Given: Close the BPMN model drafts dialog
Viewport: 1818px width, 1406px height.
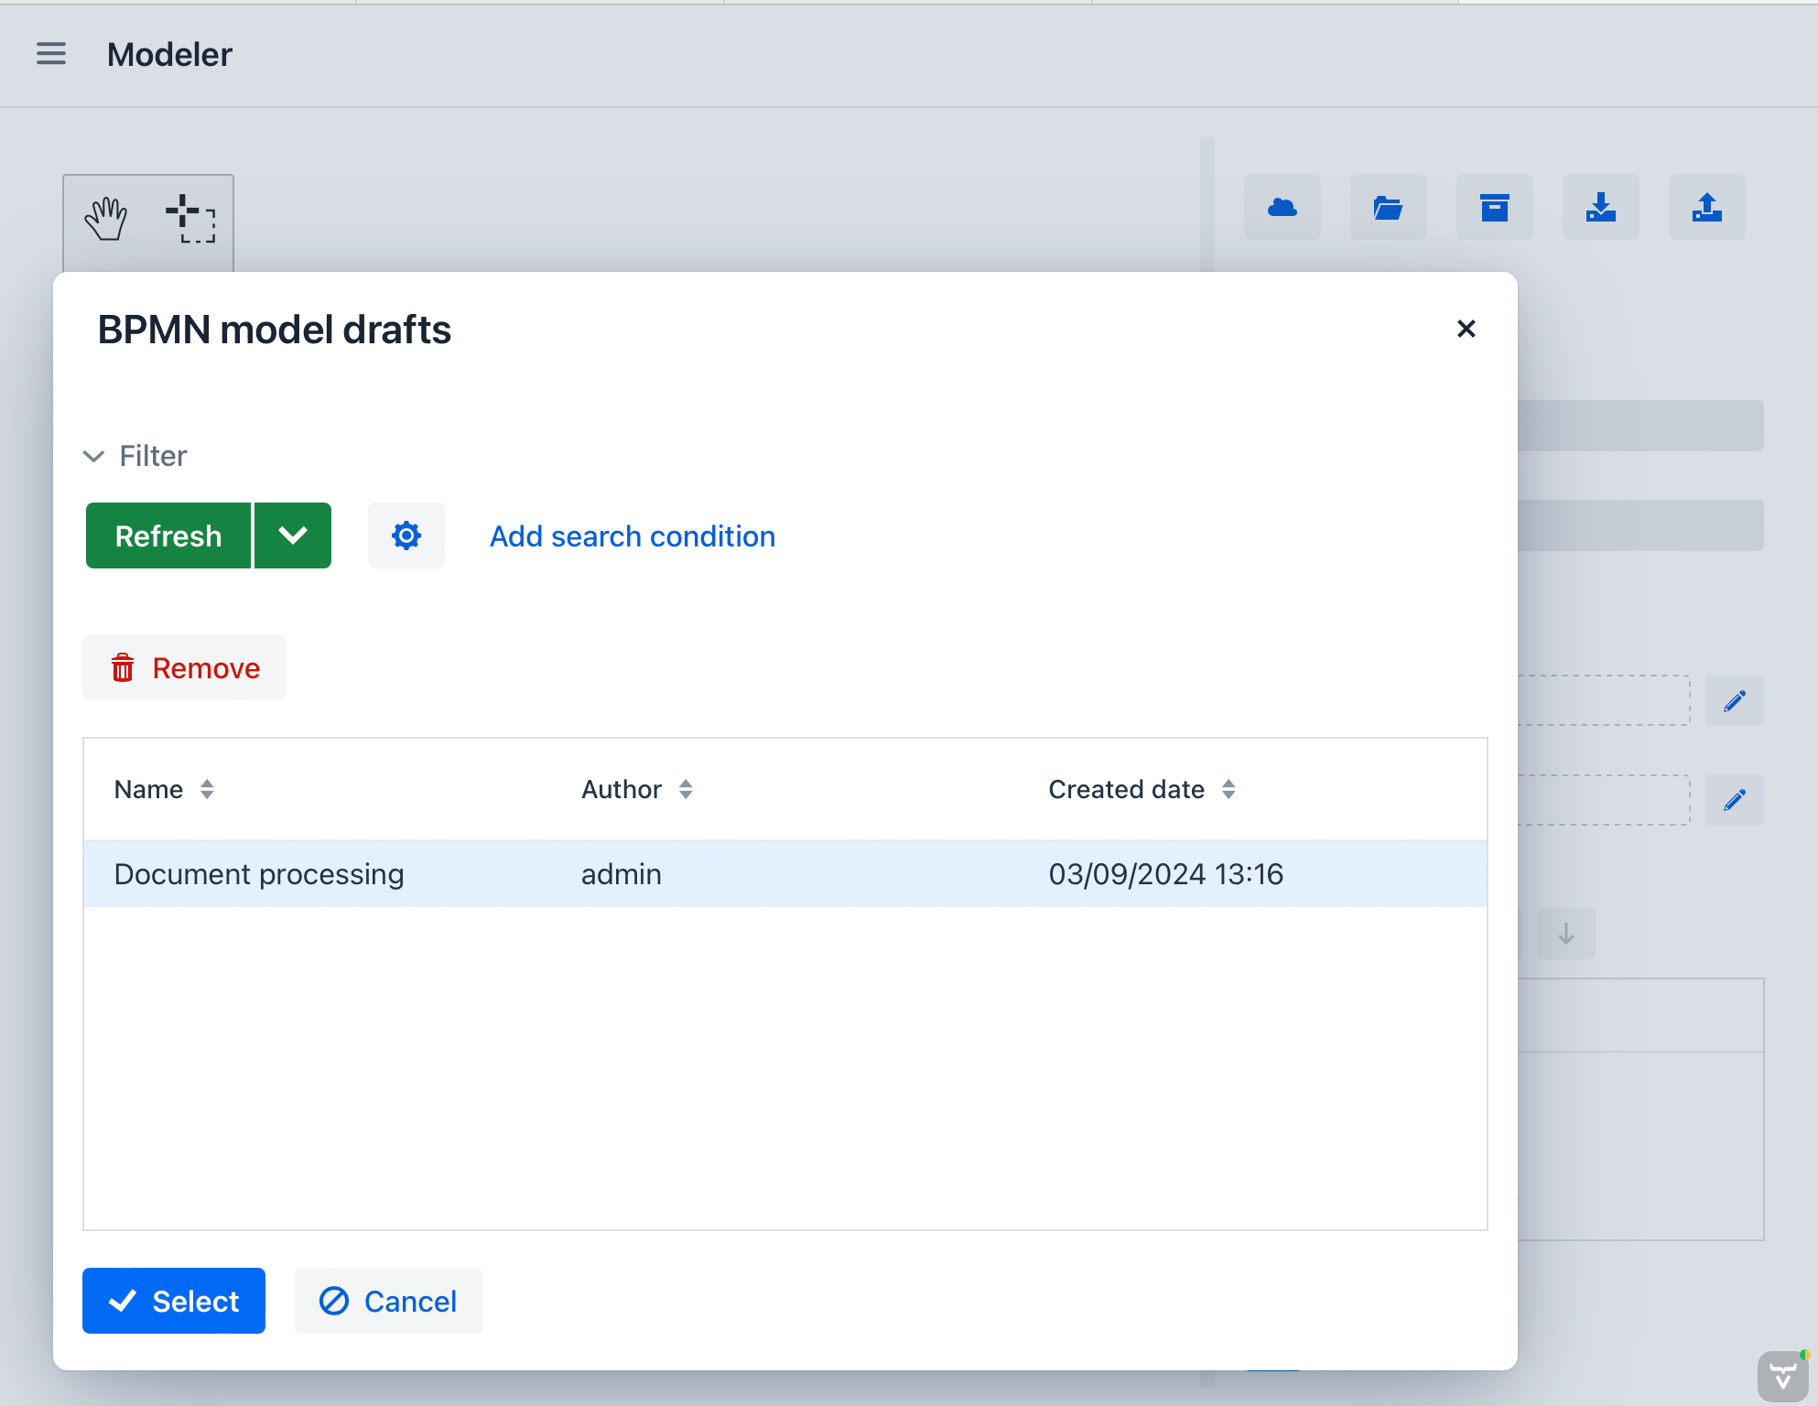Looking at the screenshot, I should click(1466, 329).
